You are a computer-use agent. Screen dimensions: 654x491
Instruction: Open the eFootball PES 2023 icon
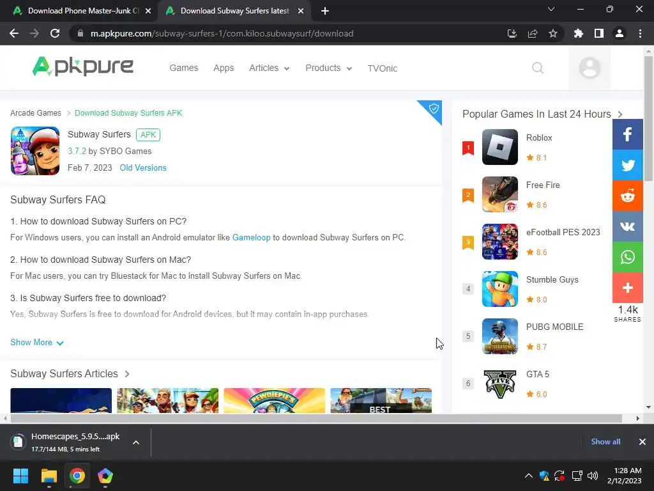click(x=499, y=241)
